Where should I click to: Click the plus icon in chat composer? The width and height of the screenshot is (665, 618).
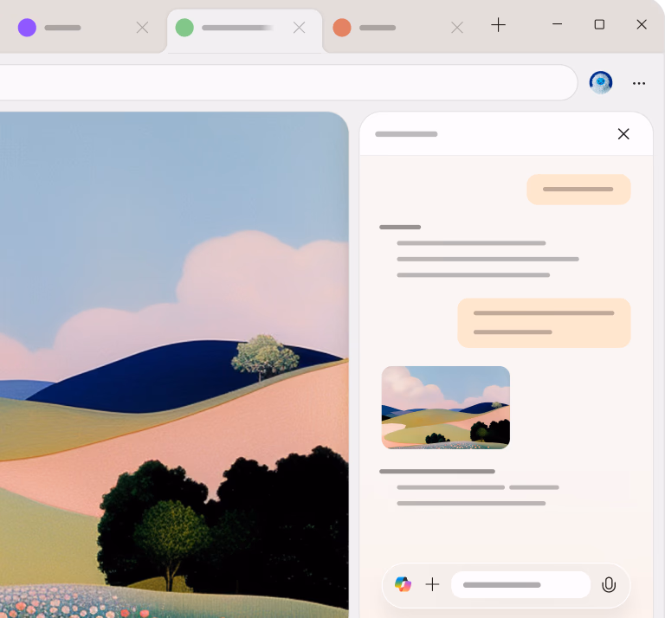(x=432, y=584)
